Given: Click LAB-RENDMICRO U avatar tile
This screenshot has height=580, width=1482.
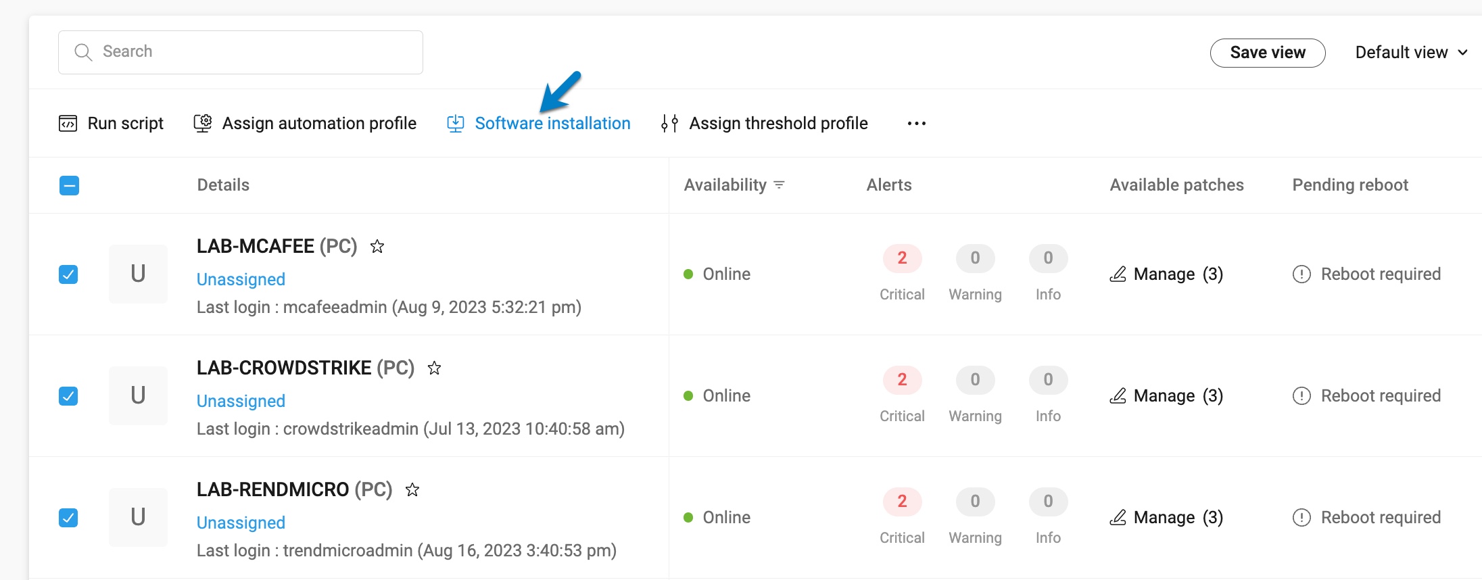Looking at the screenshot, I should click(138, 517).
